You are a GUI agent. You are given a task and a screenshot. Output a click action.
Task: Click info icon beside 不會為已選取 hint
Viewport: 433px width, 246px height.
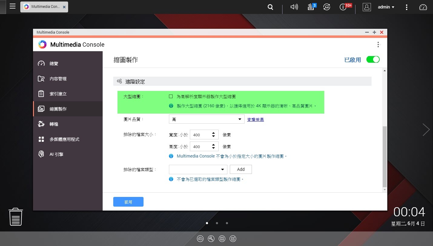coord(171,179)
